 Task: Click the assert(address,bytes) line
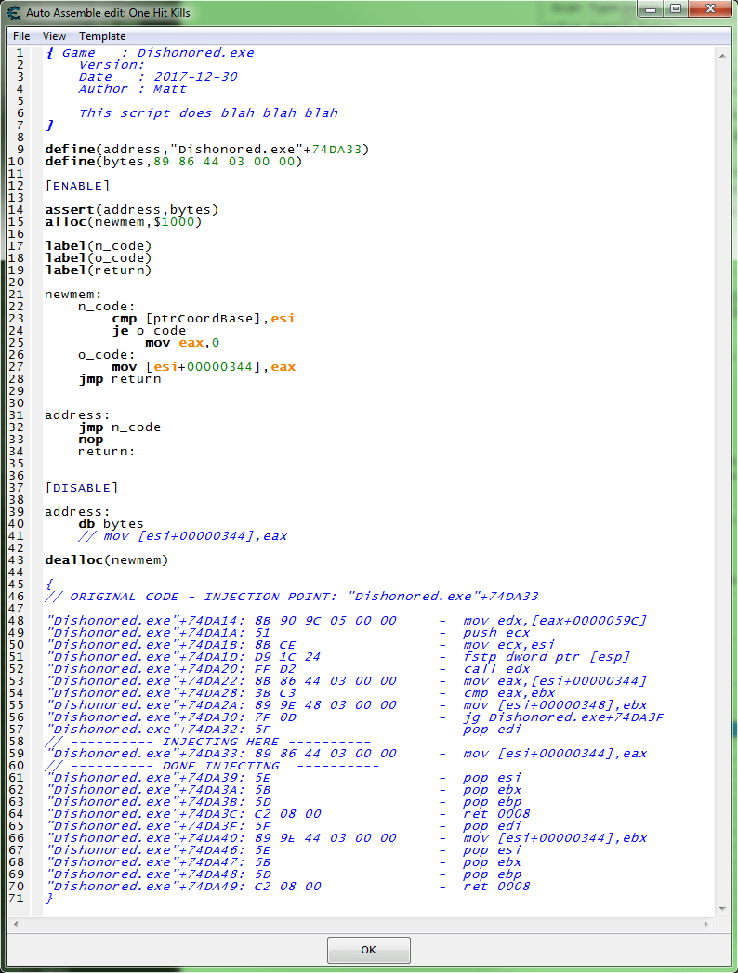coord(132,210)
